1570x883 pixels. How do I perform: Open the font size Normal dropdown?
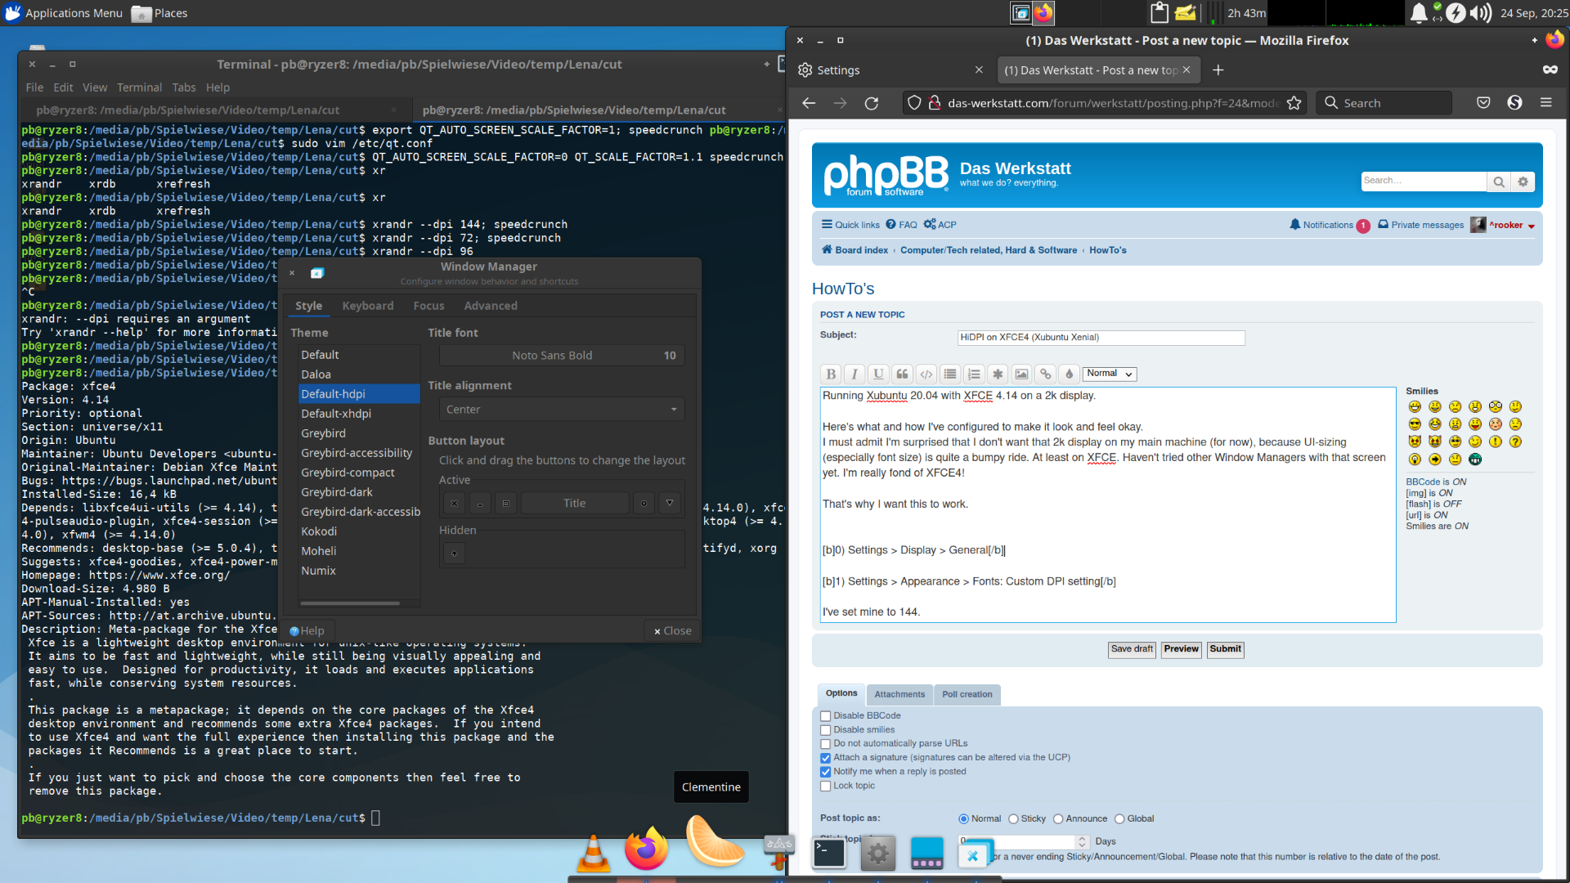point(1110,374)
